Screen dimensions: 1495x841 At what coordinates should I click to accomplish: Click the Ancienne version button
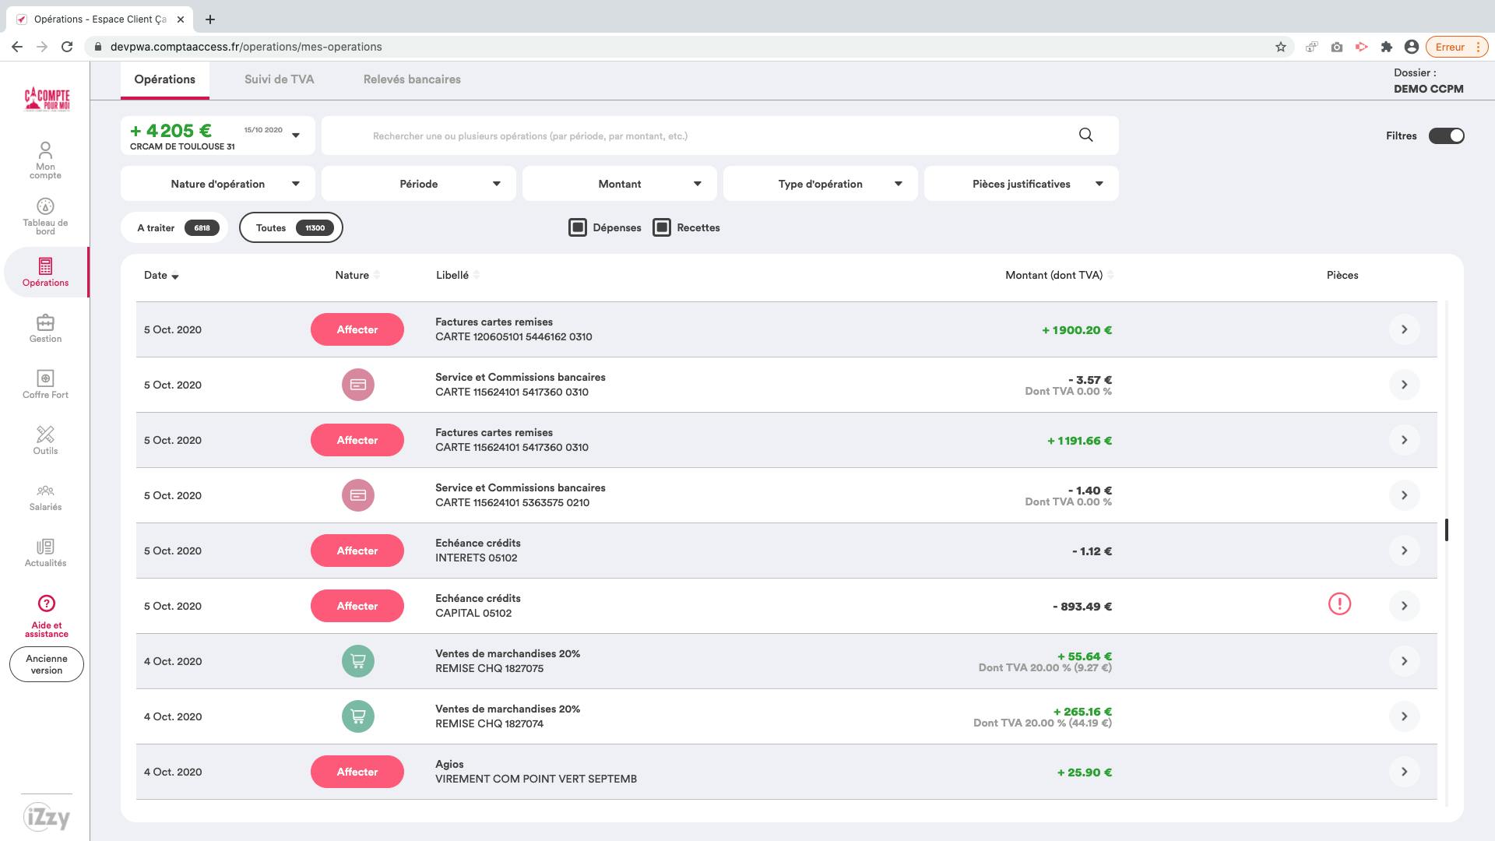(x=47, y=664)
